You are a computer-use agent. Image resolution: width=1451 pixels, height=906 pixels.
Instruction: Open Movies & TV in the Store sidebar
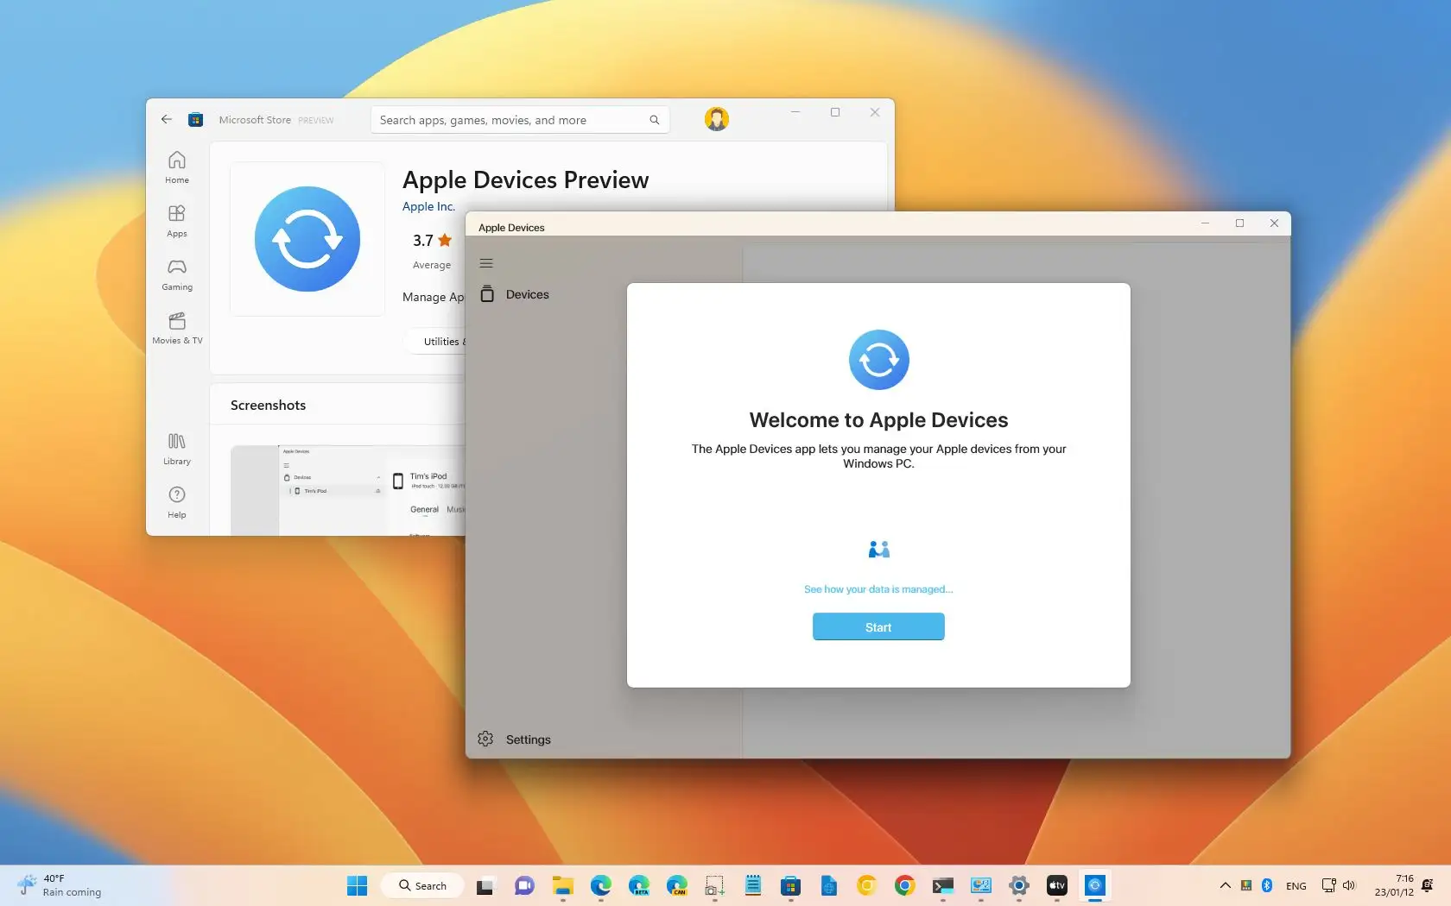click(176, 329)
